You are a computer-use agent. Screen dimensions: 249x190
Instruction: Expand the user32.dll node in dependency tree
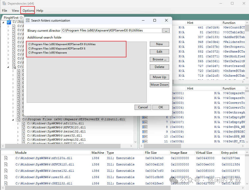pos(18,136)
